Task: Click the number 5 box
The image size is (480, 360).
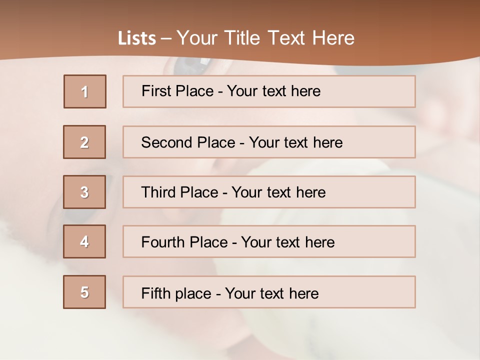Action: [x=84, y=292]
